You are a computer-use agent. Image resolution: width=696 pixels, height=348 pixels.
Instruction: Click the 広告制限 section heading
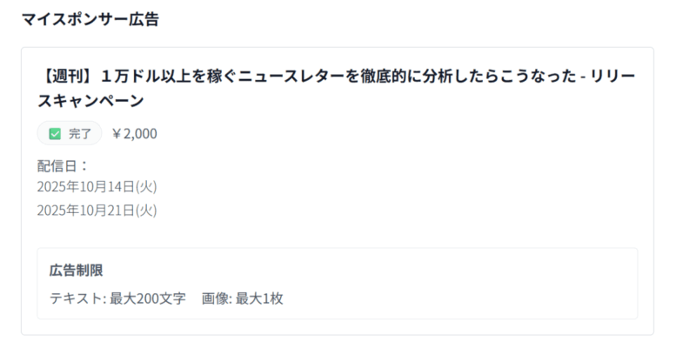77,271
